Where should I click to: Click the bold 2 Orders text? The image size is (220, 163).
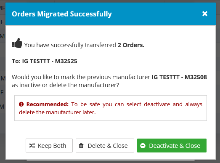(131, 45)
